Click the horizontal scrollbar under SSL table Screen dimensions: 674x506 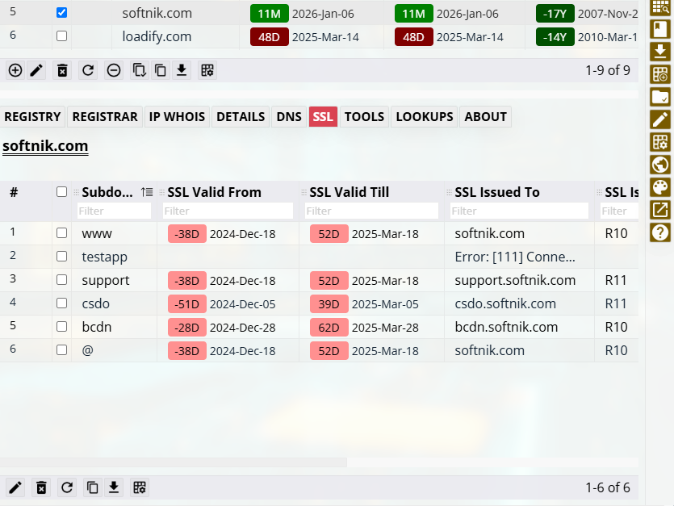pyautogui.click(x=174, y=462)
